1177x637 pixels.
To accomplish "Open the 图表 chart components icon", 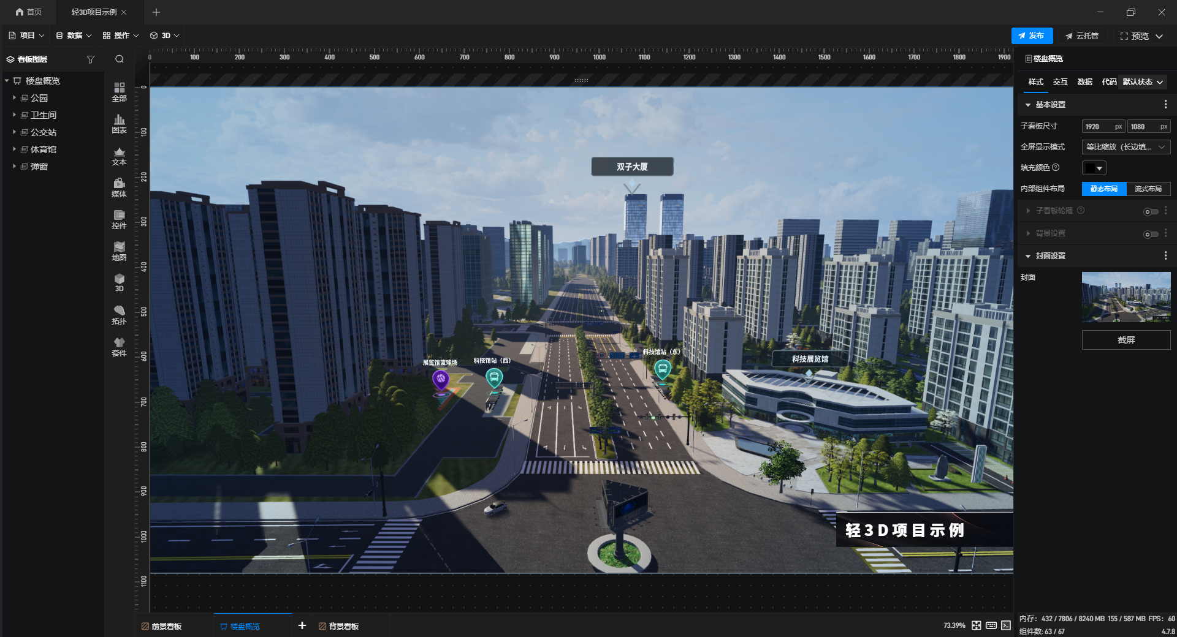I will (x=119, y=124).
